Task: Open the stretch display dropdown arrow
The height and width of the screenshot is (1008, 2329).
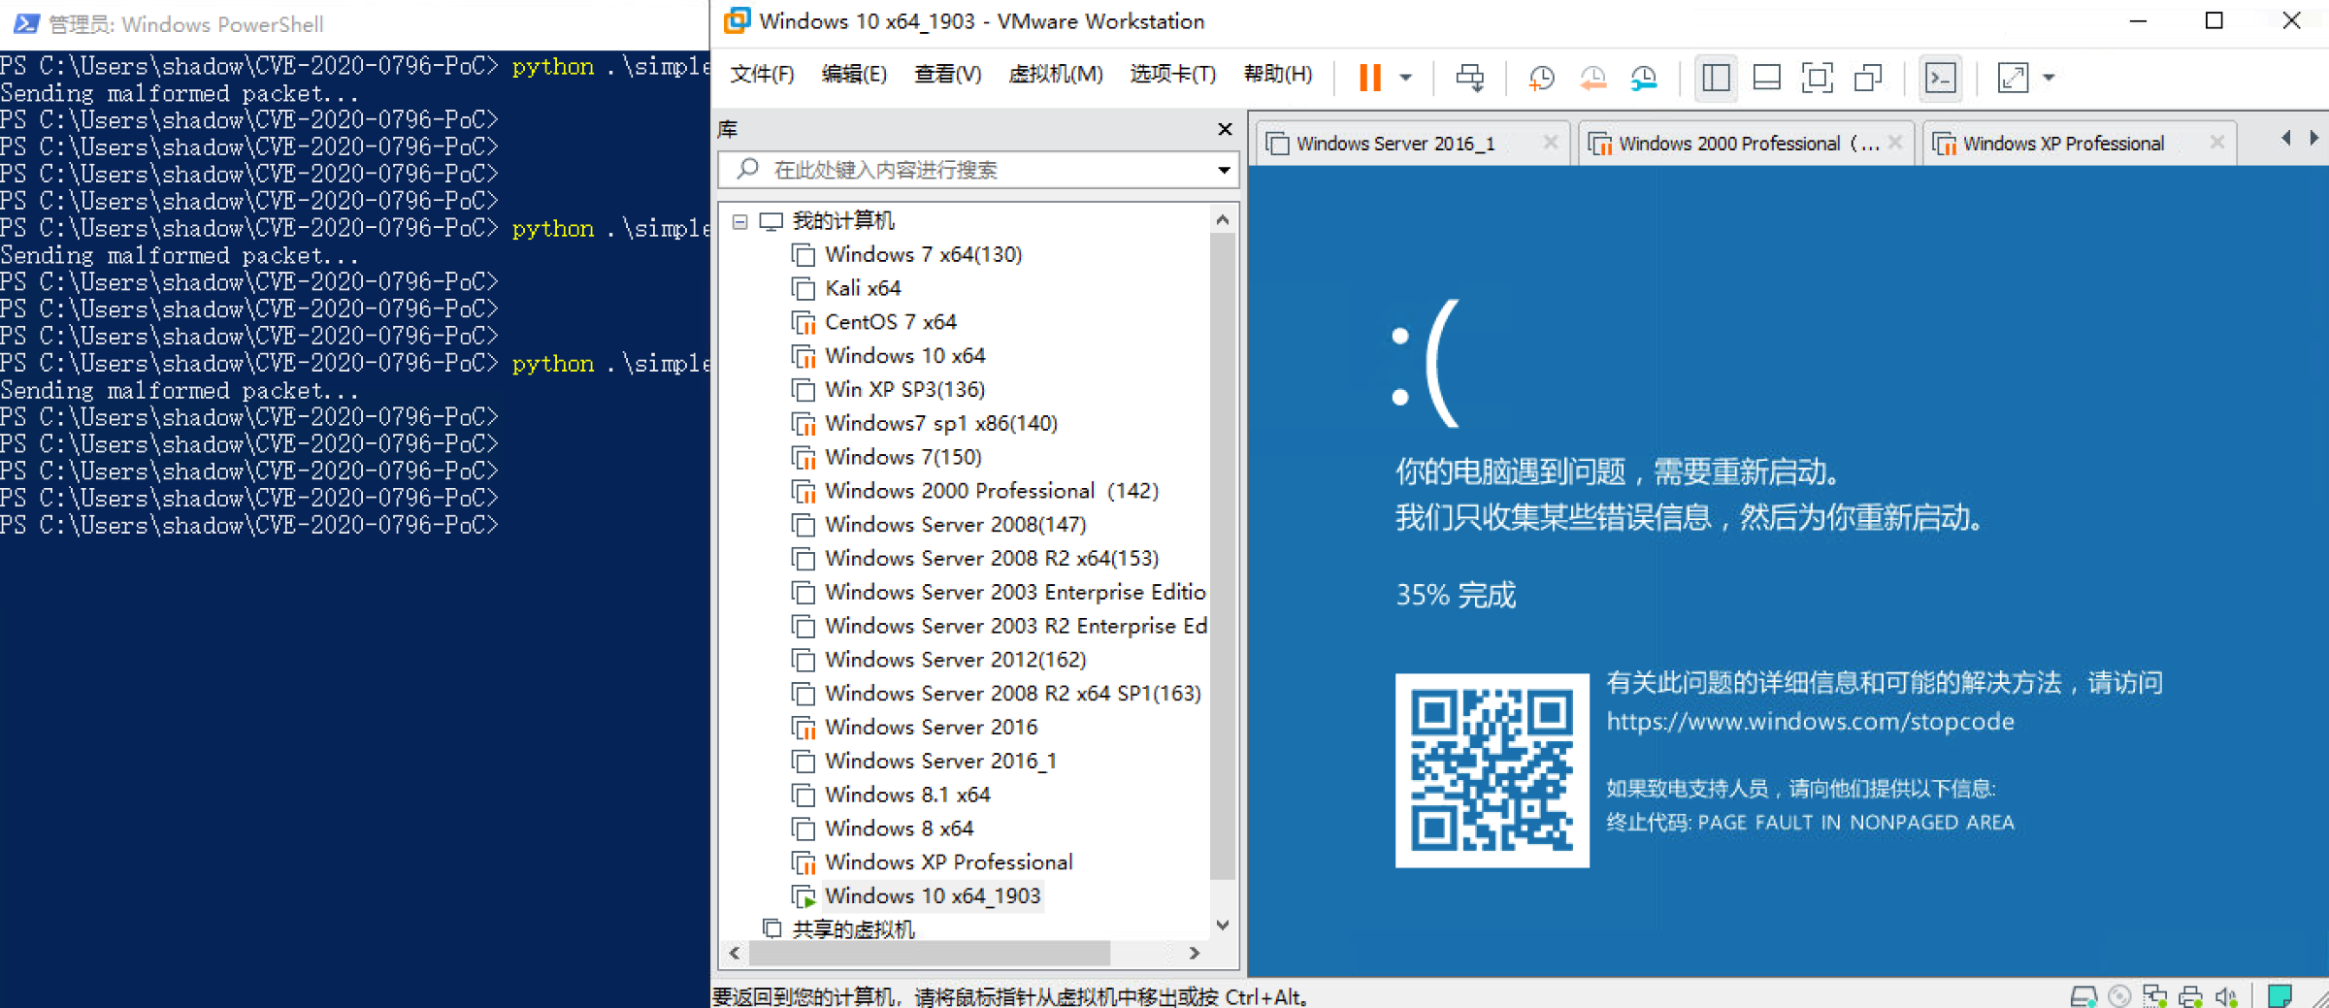Action: pyautogui.click(x=2049, y=78)
